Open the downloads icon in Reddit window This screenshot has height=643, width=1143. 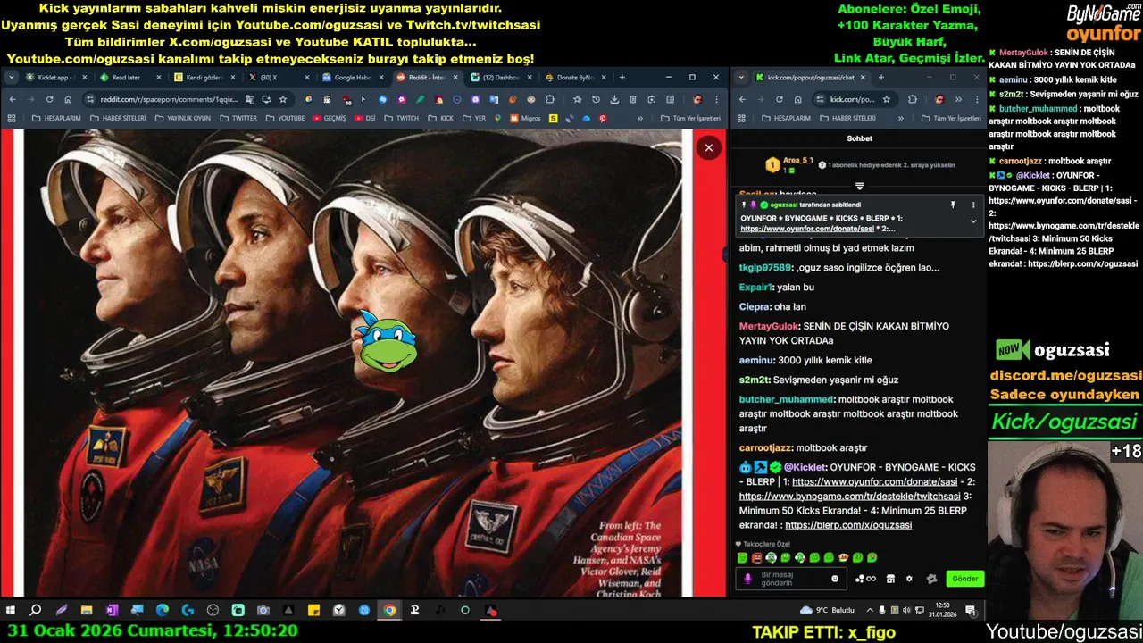coord(614,99)
